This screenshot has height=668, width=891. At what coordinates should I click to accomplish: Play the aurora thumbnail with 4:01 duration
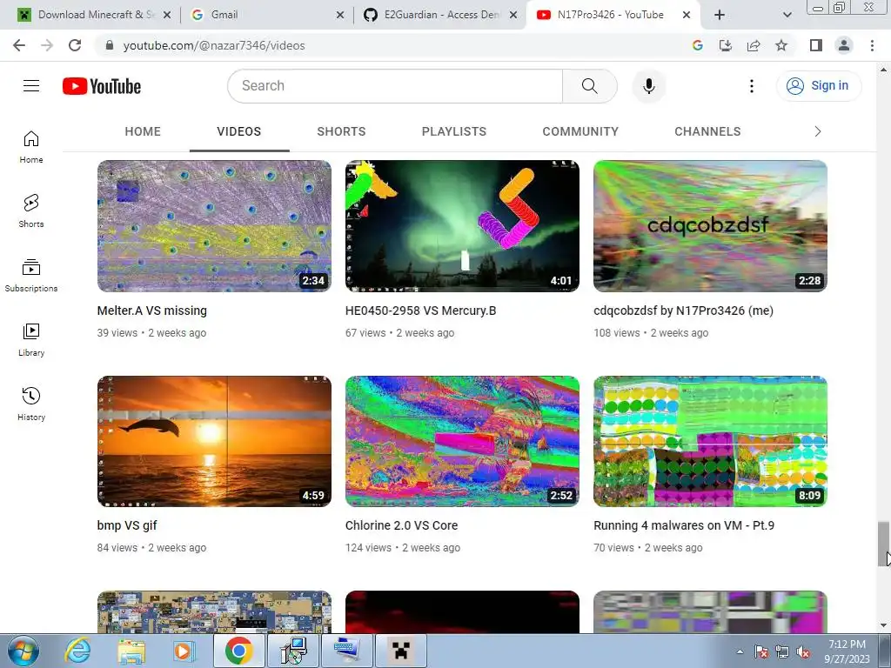pos(463,226)
